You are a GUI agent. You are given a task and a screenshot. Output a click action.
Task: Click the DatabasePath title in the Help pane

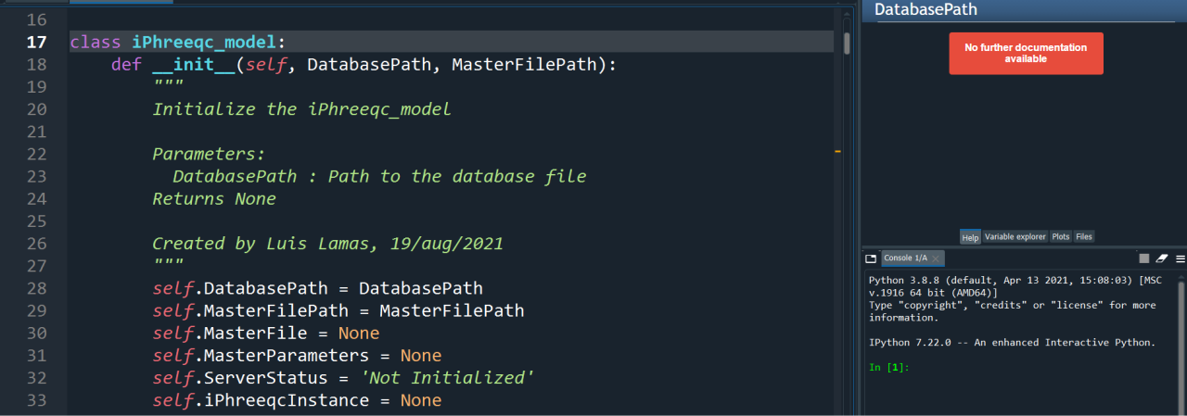(925, 10)
